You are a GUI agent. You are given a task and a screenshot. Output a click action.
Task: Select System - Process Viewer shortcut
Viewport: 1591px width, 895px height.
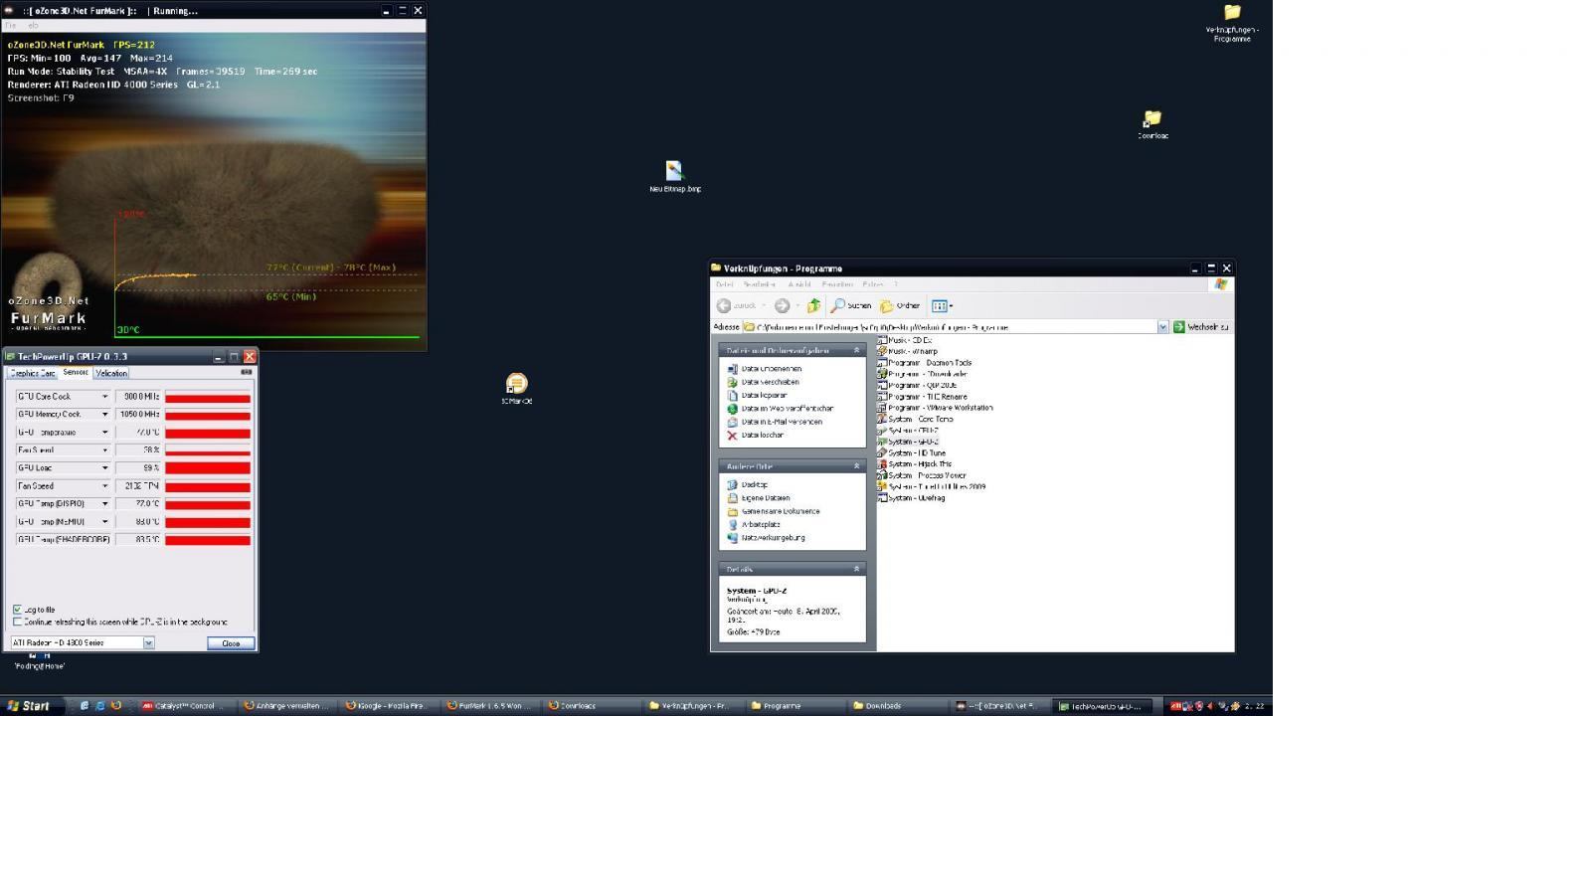coord(921,475)
